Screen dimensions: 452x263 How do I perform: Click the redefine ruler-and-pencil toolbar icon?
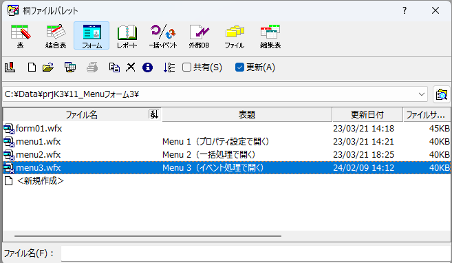tap(10, 67)
